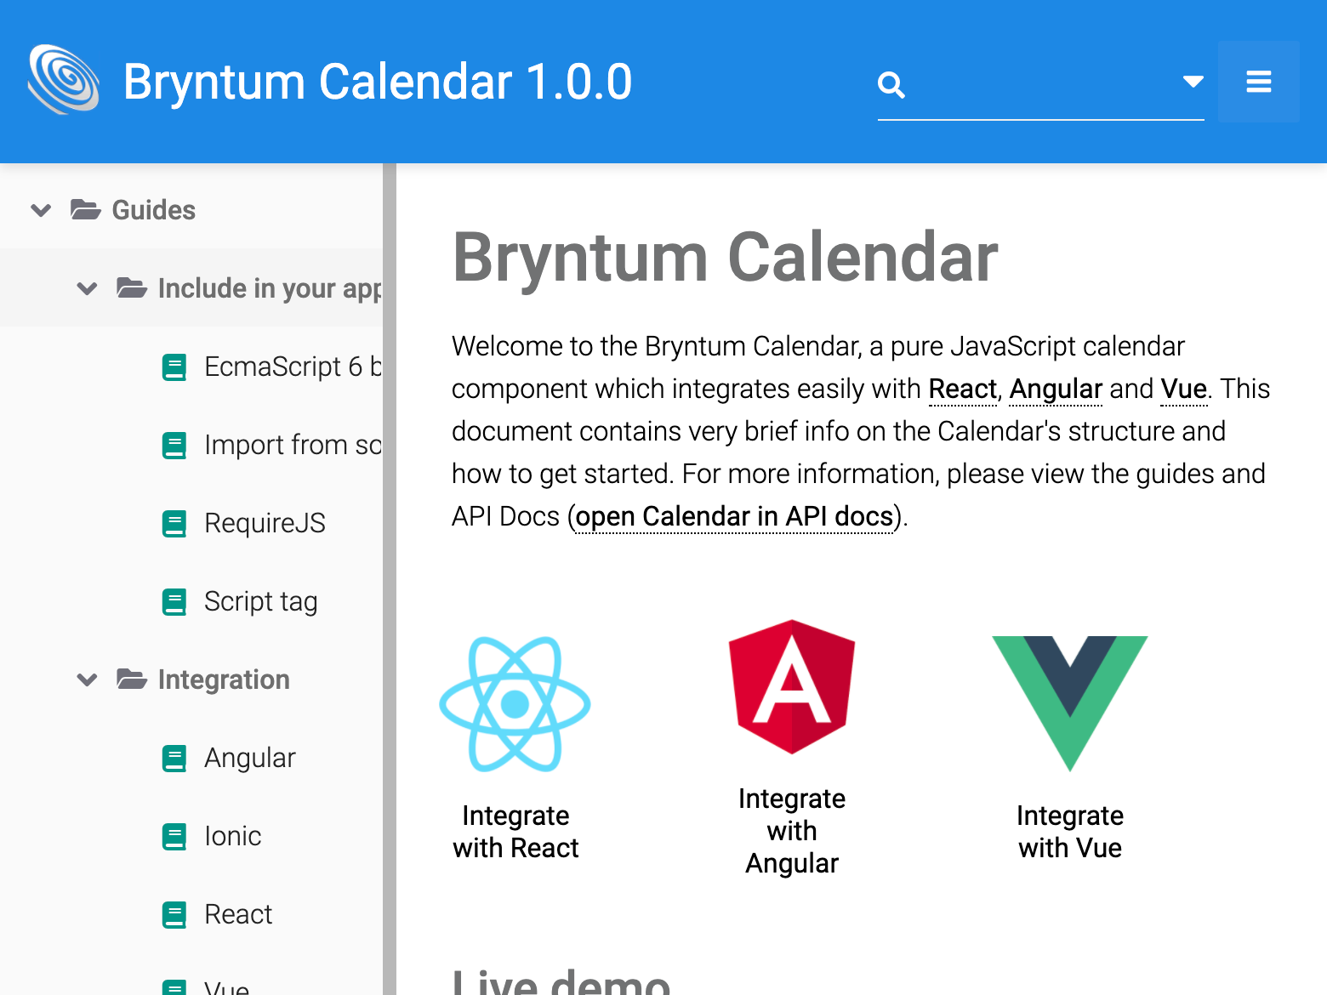The image size is (1327, 995).
Task: Click the Import from sources book icon
Action: pyautogui.click(x=174, y=446)
